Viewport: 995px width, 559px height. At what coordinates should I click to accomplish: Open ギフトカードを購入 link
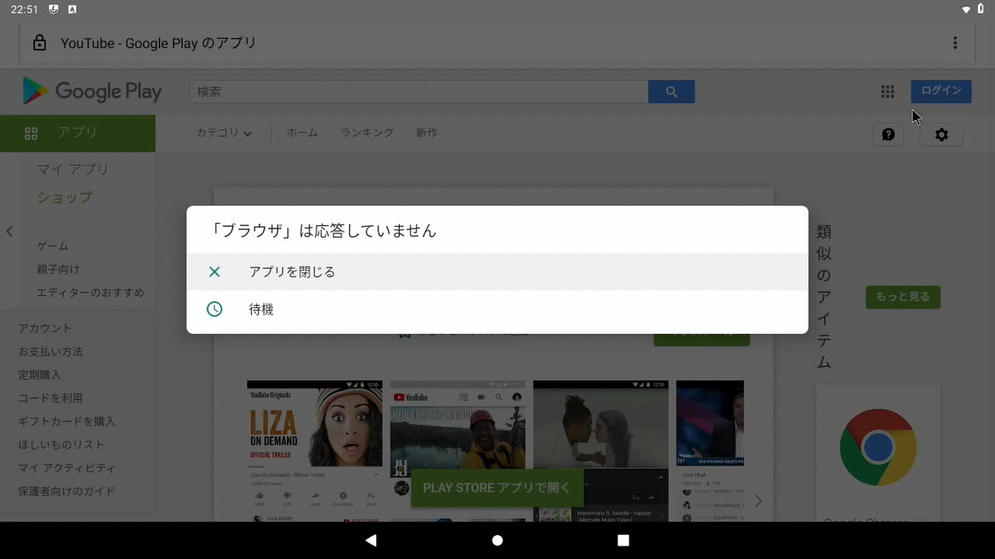pyautogui.click(x=67, y=421)
